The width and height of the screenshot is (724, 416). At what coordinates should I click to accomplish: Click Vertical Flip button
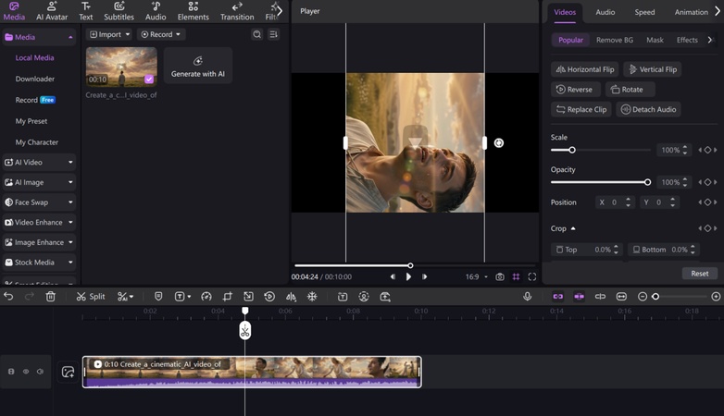click(x=653, y=69)
